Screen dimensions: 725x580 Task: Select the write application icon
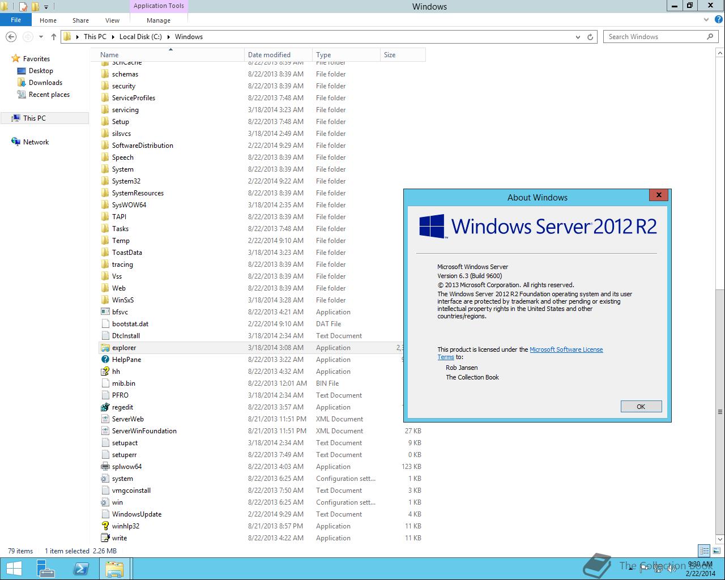[x=105, y=538]
